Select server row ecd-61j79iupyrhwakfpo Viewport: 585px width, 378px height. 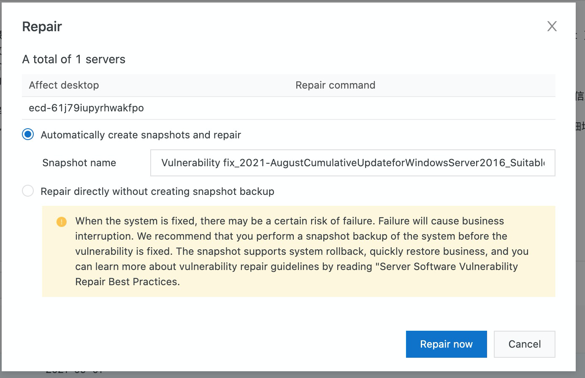pos(86,108)
